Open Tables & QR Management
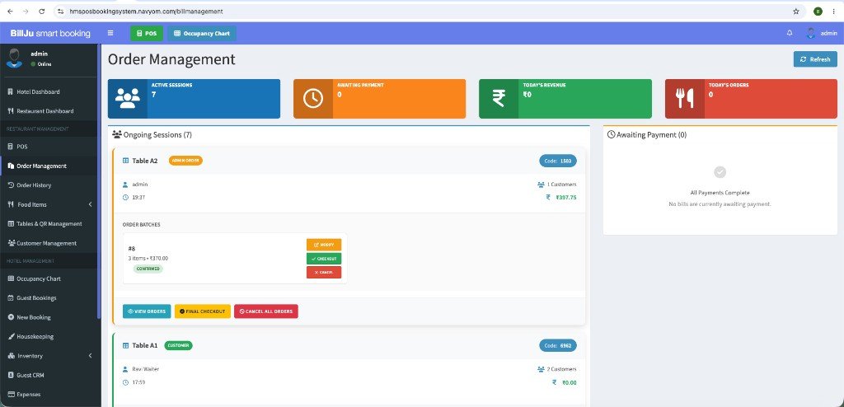The height and width of the screenshot is (407, 844). click(x=49, y=224)
